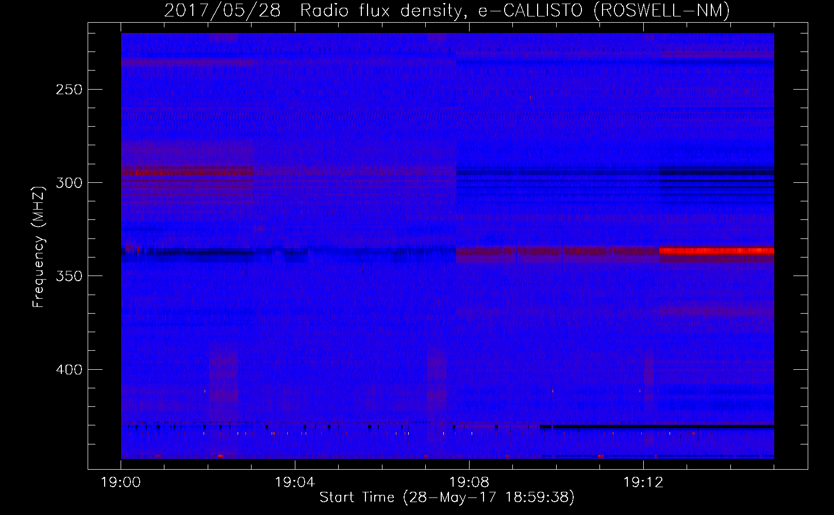Click the bright red emission band near 337 MHz
This screenshot has width=834, height=515.
[716, 251]
